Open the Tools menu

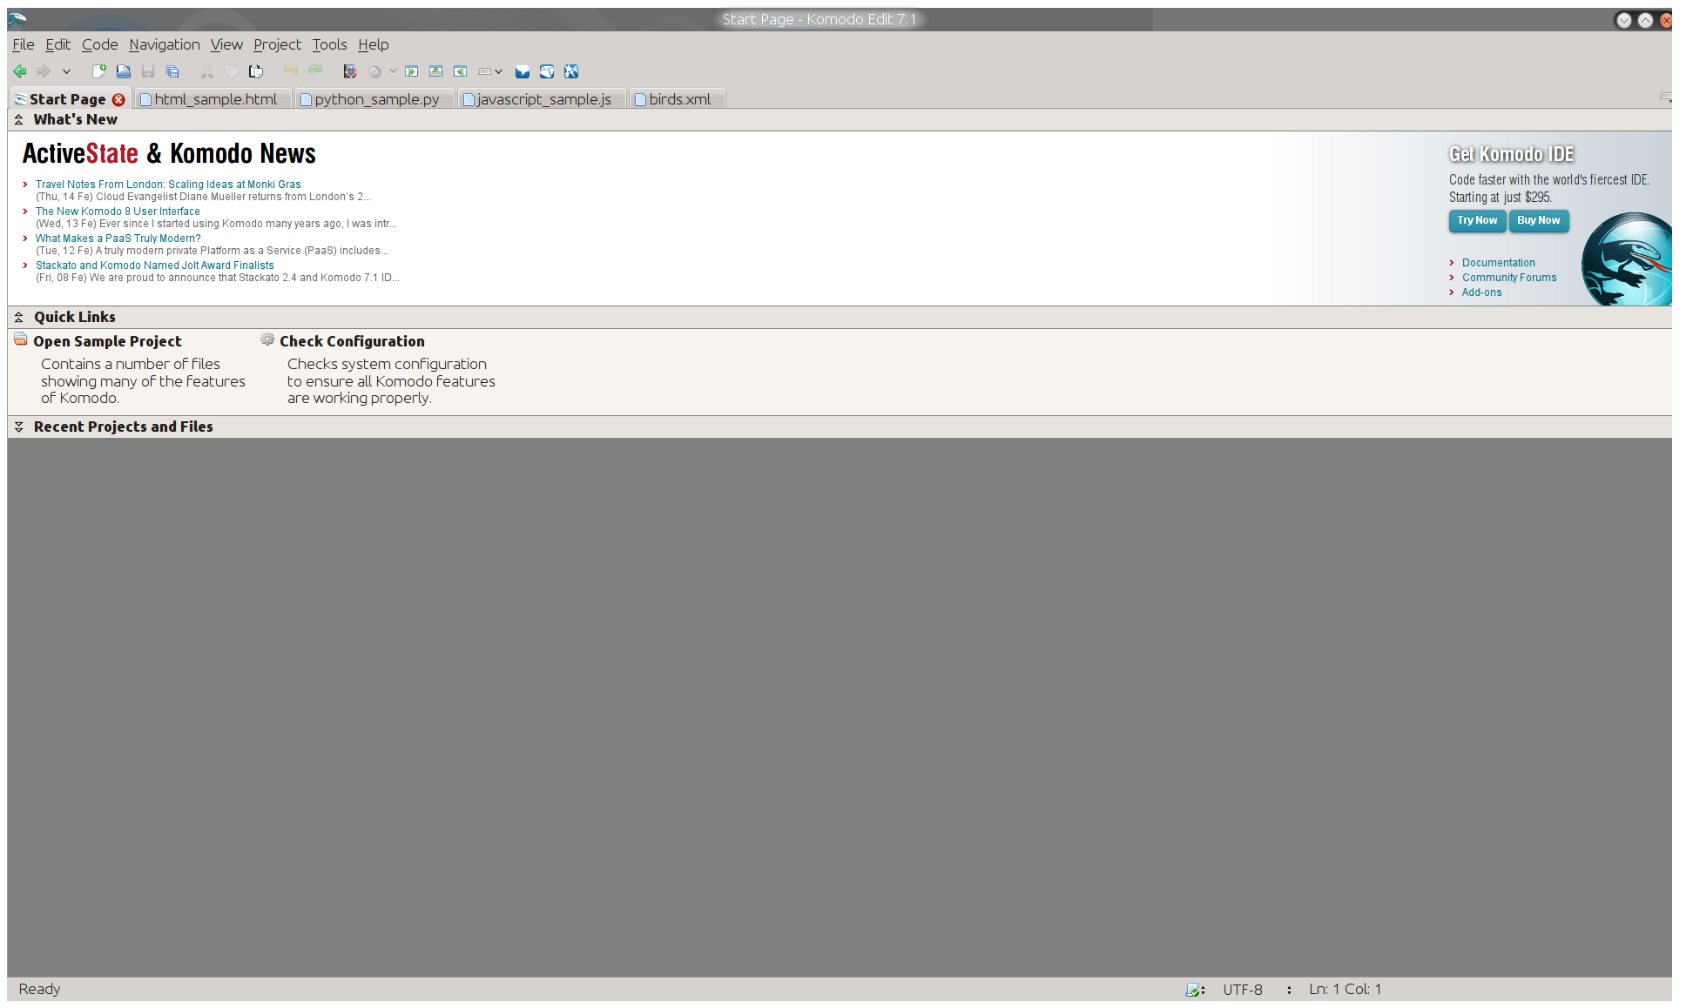(x=329, y=44)
